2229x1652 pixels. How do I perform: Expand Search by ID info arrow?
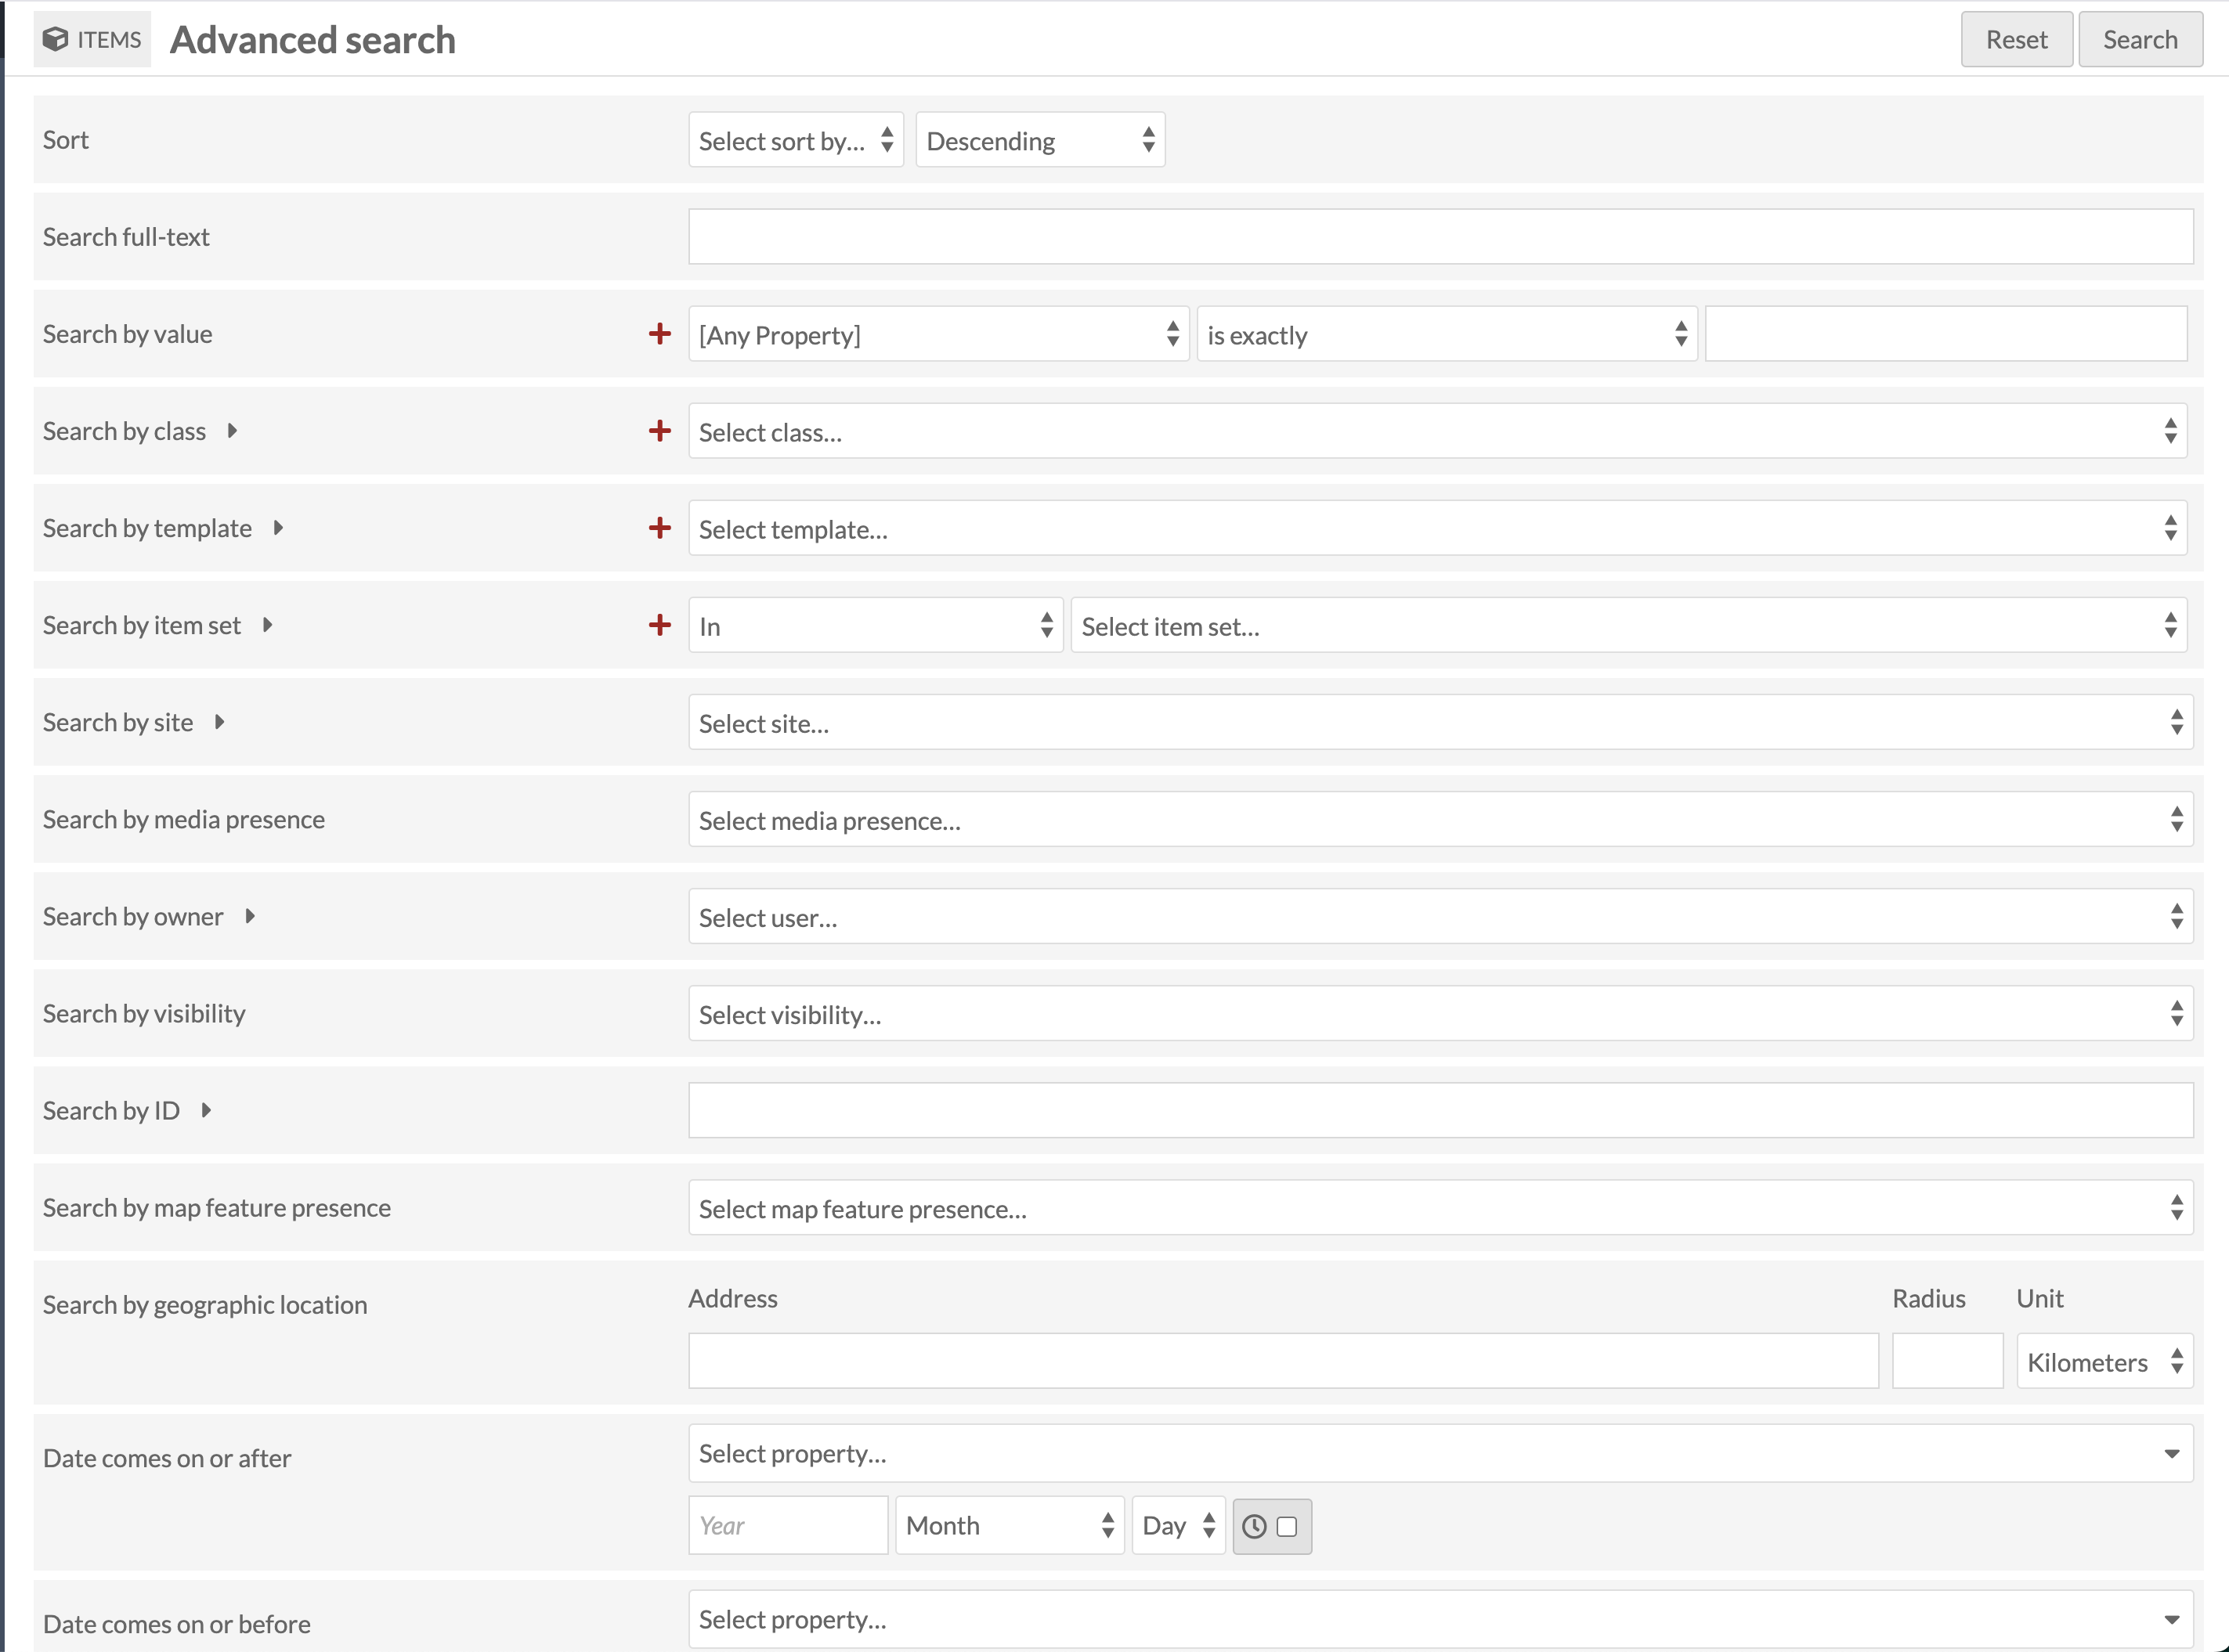click(x=206, y=1110)
